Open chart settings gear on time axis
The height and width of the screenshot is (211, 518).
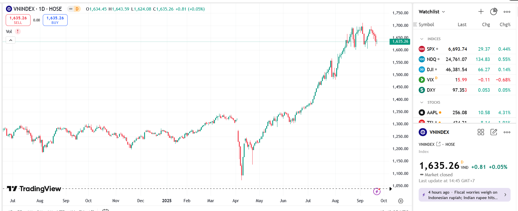click(x=401, y=201)
